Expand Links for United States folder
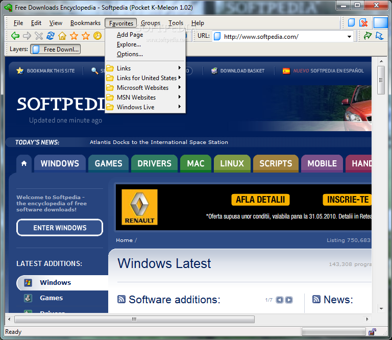The image size is (392, 340). click(145, 78)
